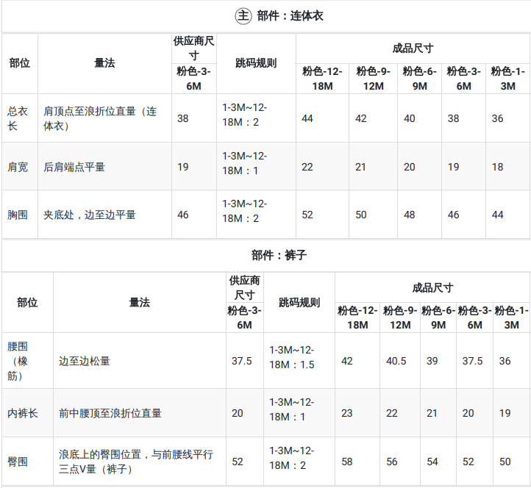Click value 22 in the 内裤长 row
The width and height of the screenshot is (531, 488).
[392, 413]
